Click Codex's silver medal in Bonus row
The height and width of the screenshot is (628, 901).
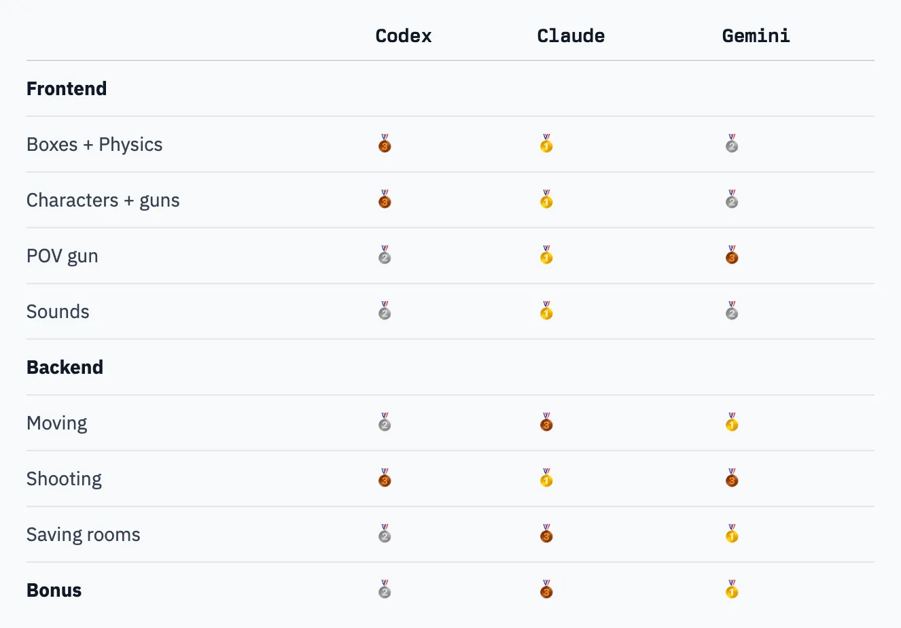[385, 590]
